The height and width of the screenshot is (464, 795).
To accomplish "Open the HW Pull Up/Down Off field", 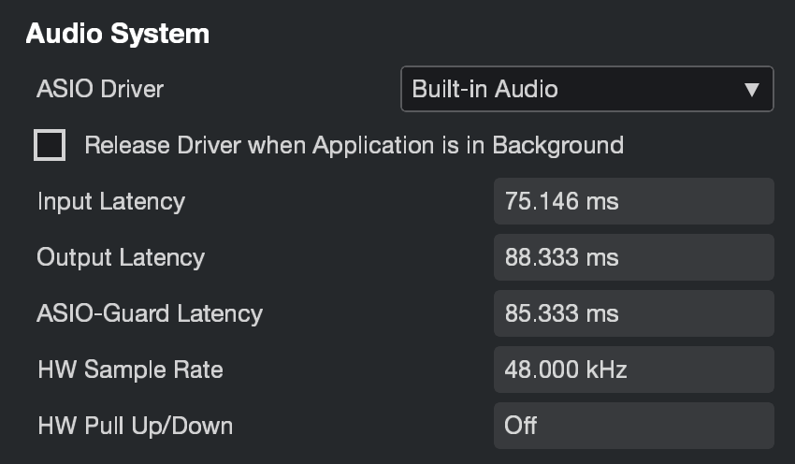I will click(634, 426).
